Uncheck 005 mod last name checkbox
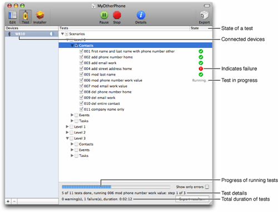Screen dimensions: 278x212 [x=81, y=75]
